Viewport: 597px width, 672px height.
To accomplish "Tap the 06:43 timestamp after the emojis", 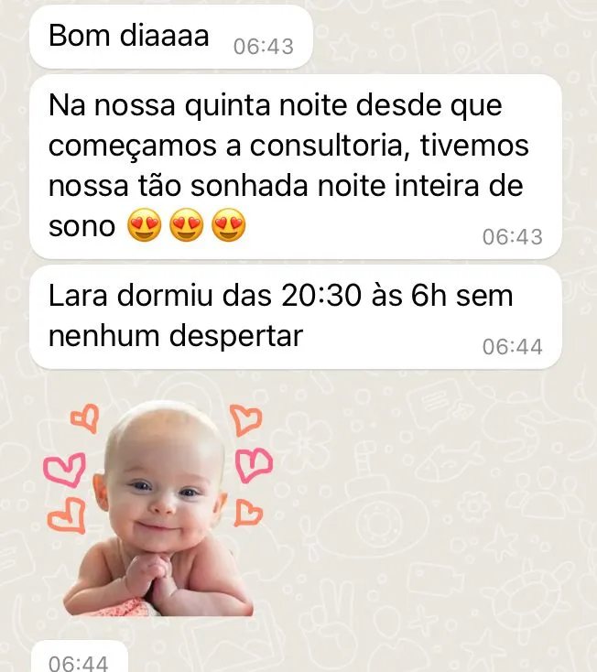I will pyautogui.click(x=513, y=236).
